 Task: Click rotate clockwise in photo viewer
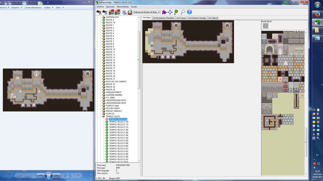click(71, 175)
